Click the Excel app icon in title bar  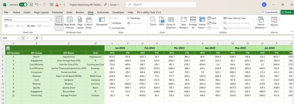(x=5, y=5)
